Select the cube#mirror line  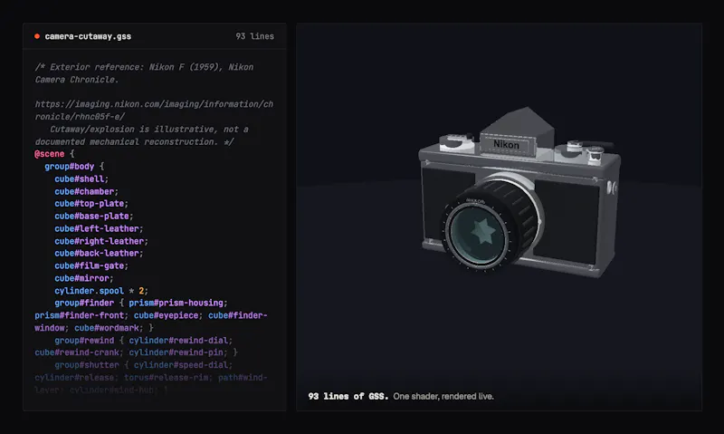[83, 278]
